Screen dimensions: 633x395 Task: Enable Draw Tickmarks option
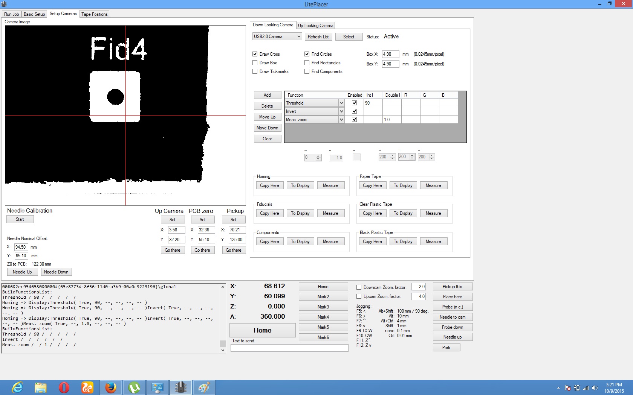pos(255,71)
